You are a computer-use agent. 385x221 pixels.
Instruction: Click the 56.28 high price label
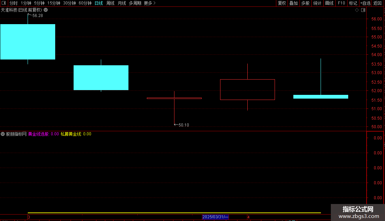point(37,16)
